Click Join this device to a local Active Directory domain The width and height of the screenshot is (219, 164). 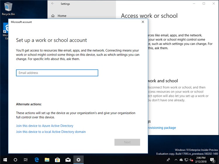[51, 132]
